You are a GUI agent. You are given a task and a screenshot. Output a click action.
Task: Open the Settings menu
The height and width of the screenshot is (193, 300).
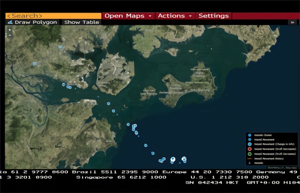pyautogui.click(x=213, y=16)
